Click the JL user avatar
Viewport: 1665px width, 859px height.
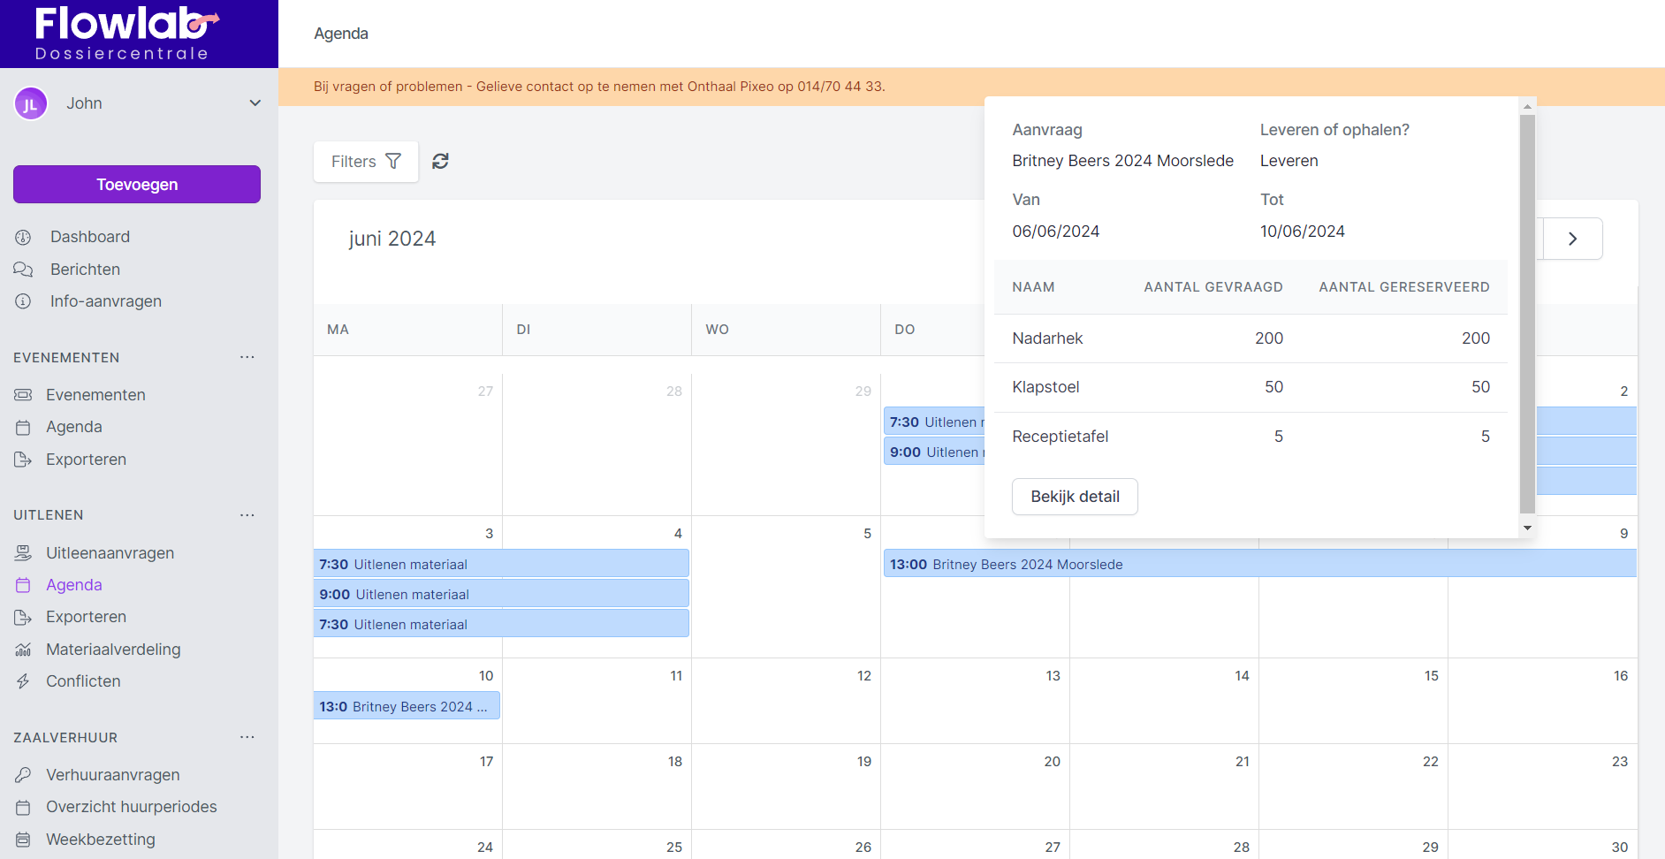30,104
